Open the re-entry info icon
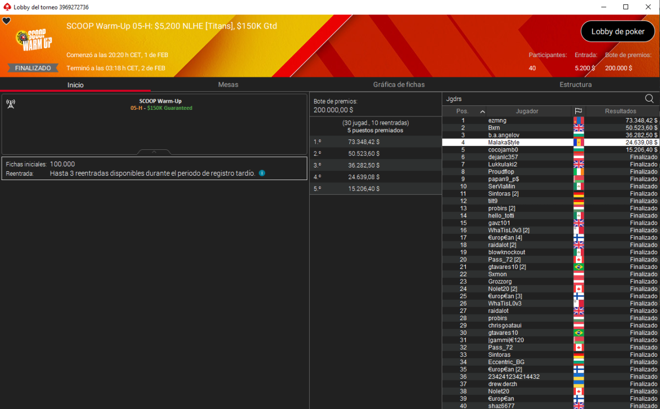Image resolution: width=660 pixels, height=409 pixels. [262, 173]
